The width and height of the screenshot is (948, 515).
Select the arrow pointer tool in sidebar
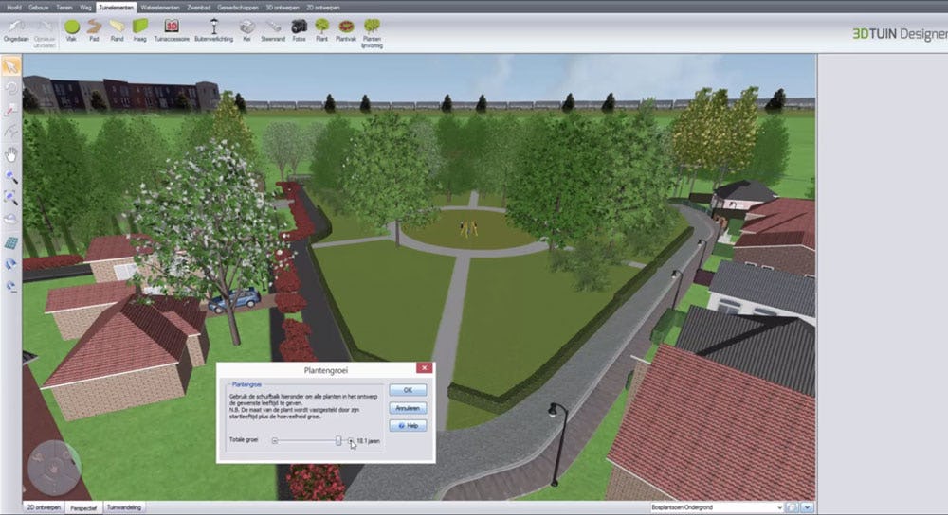click(11, 66)
